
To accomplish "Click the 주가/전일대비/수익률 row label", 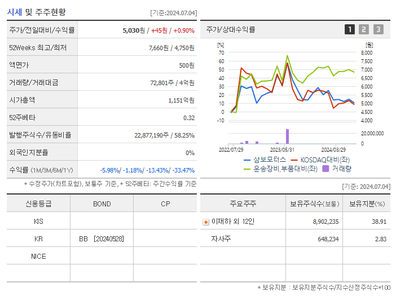I will [x=42, y=30].
